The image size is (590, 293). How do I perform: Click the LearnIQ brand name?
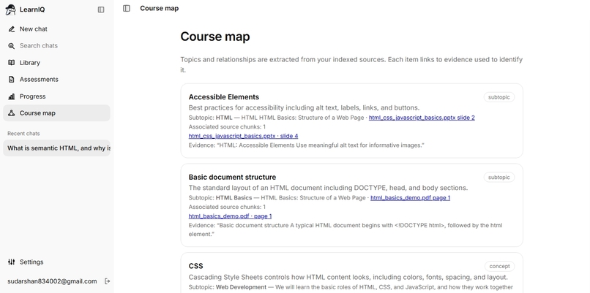[x=32, y=9]
